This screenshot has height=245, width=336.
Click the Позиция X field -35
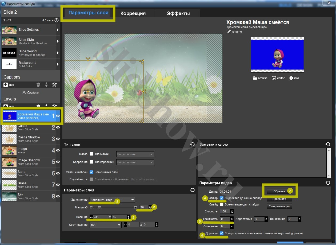click(101, 217)
